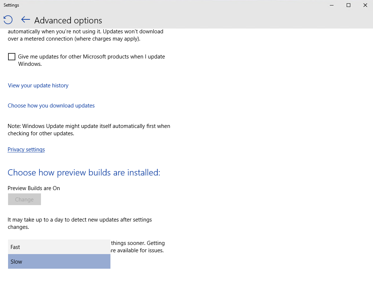This screenshot has width=373, height=291.
Task: Minimize the Settings window
Action: [332, 5]
